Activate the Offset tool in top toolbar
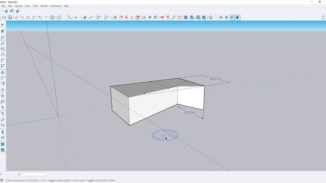The height and width of the screenshot is (183, 326). 121,17
